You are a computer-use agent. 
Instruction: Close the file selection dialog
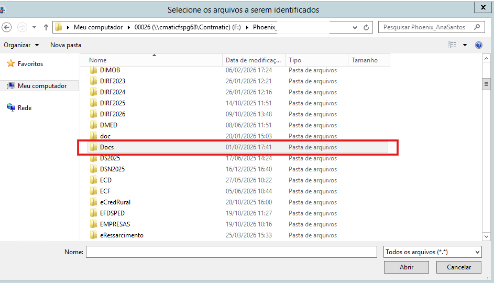(483, 7)
